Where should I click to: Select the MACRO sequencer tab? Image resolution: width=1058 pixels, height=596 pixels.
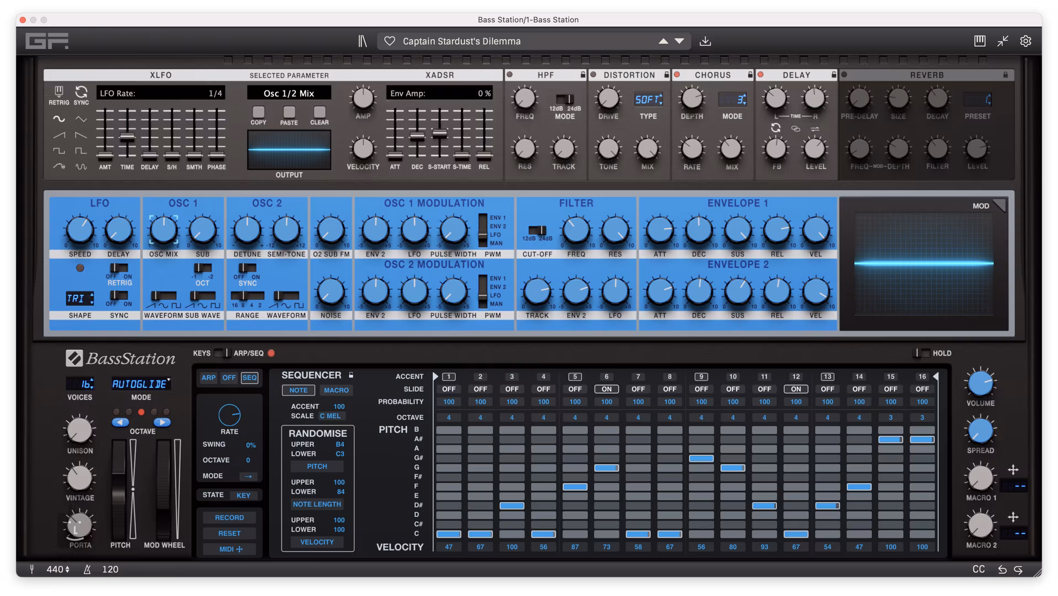point(336,390)
